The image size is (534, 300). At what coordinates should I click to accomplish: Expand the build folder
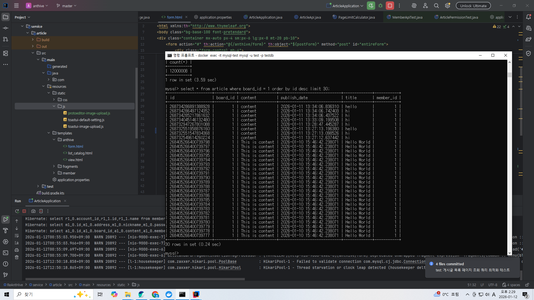coord(33,40)
